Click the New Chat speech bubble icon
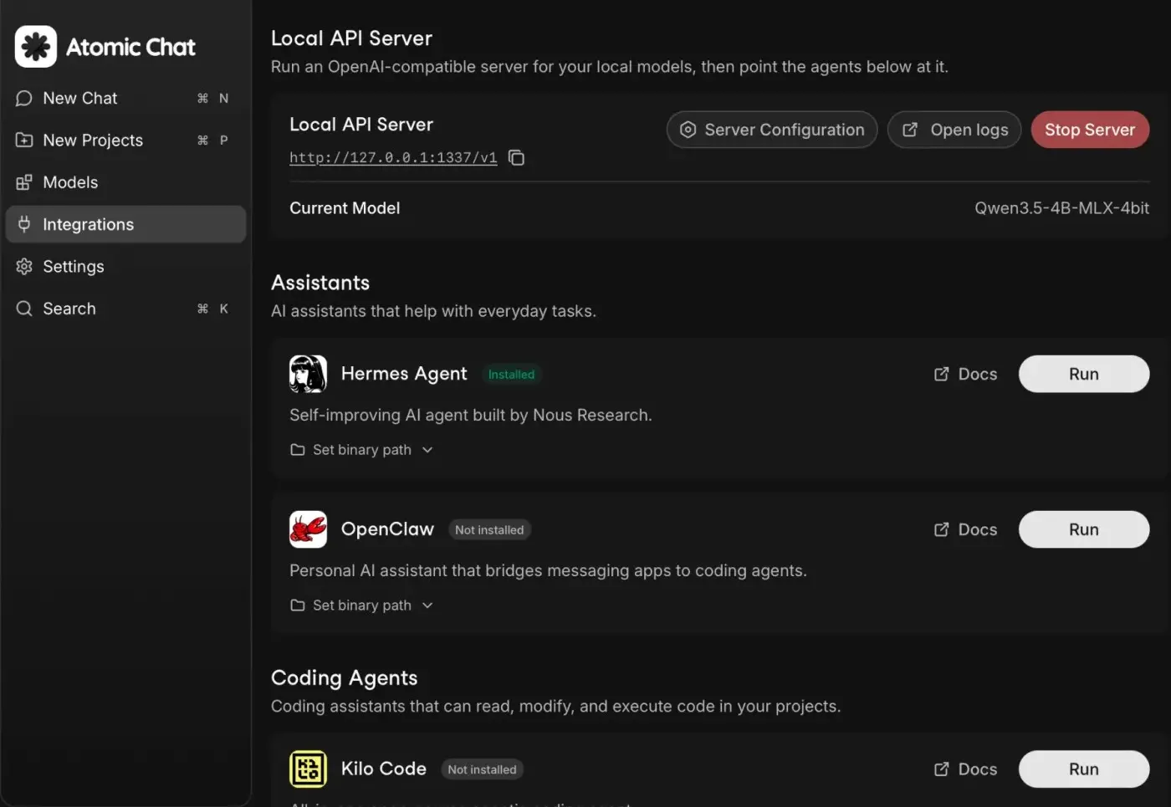1171x807 pixels. click(x=24, y=99)
